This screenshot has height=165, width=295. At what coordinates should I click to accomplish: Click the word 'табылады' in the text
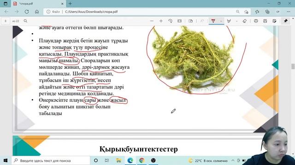[x=50, y=113]
